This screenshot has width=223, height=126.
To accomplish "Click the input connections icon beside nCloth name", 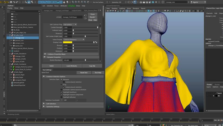I will 85,15.
